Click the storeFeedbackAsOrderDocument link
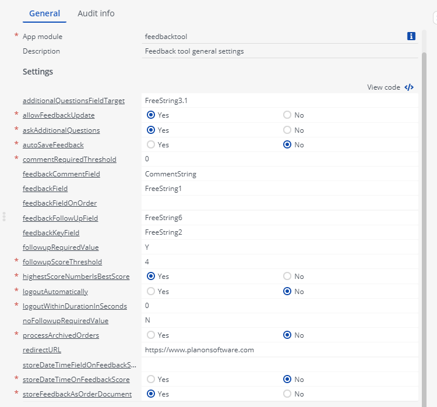 tap(77, 394)
